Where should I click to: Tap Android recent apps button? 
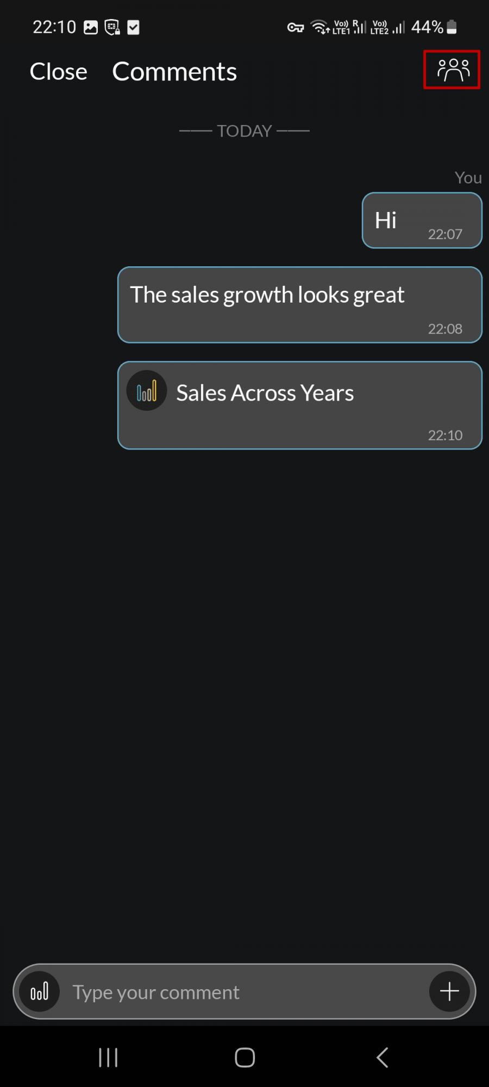(108, 1058)
